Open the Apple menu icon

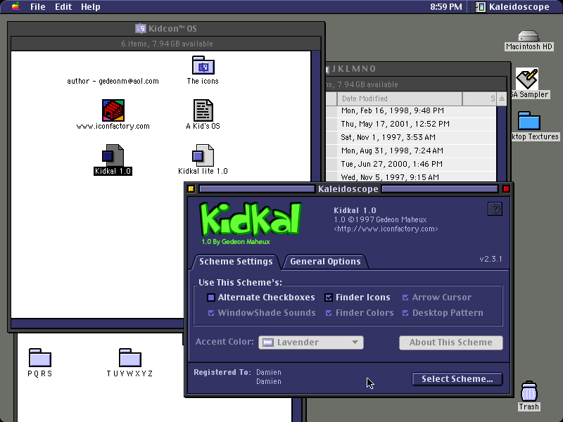(15, 6)
